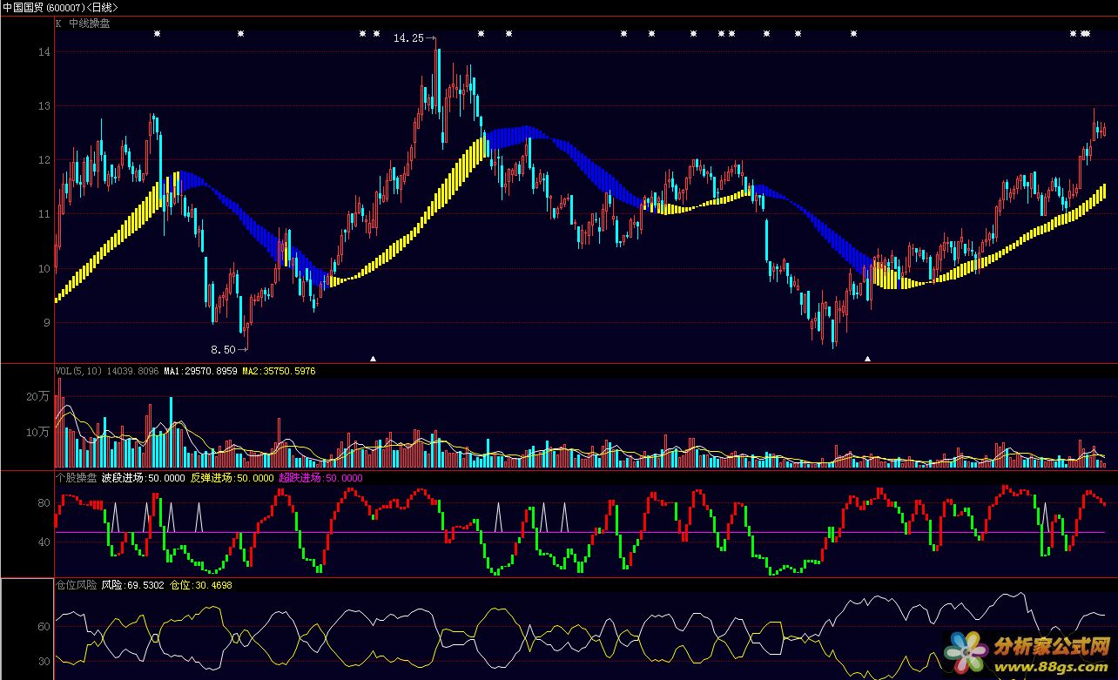Select the 8.50 lowest price annotation
Screen dimensions: 1118x680
point(225,349)
